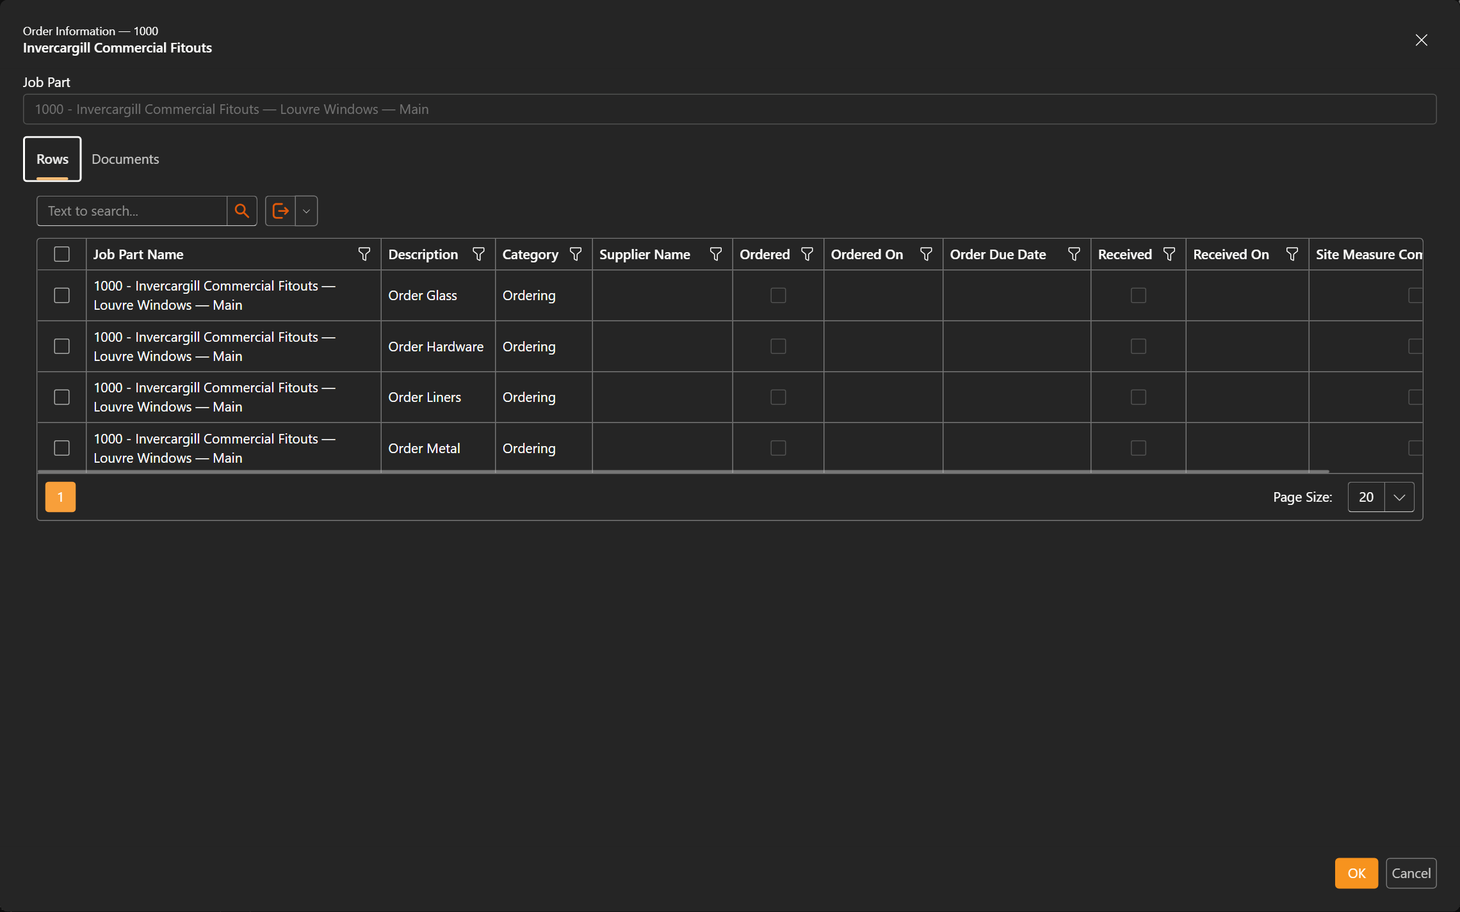Select the Order Hardware row checkbox
The image size is (1460, 912).
(x=61, y=346)
